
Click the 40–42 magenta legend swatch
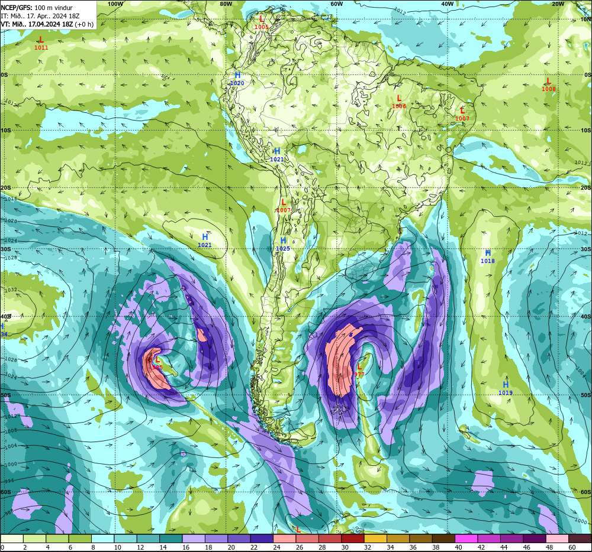(466, 538)
